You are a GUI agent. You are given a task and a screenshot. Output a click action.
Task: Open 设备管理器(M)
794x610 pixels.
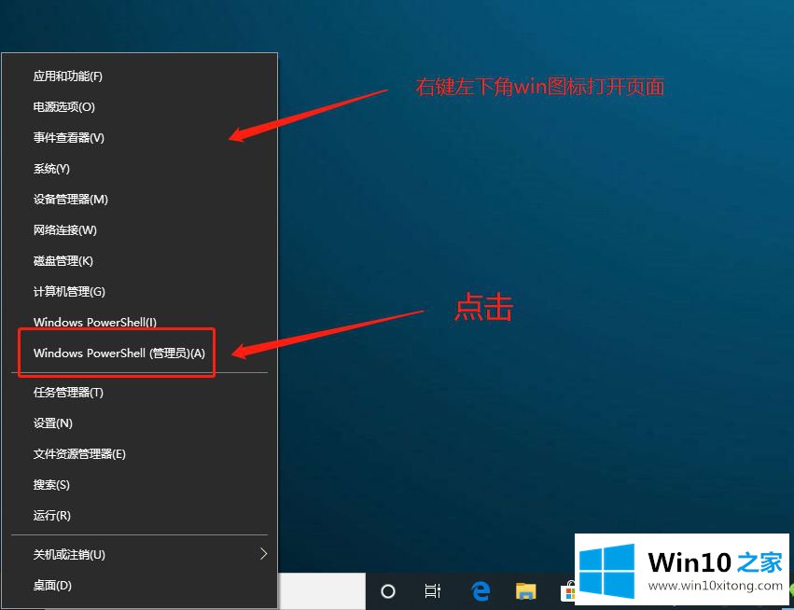71,199
